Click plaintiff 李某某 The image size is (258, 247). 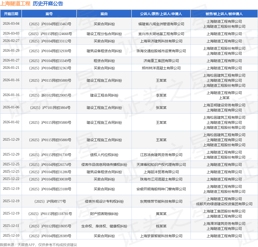[x=161, y=95]
